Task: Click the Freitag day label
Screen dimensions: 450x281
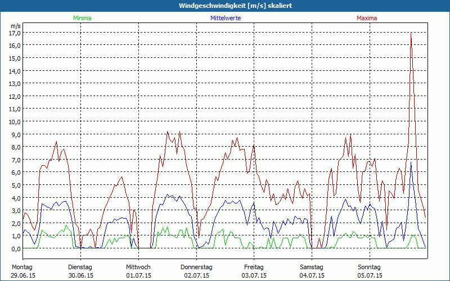Action: pos(254,267)
